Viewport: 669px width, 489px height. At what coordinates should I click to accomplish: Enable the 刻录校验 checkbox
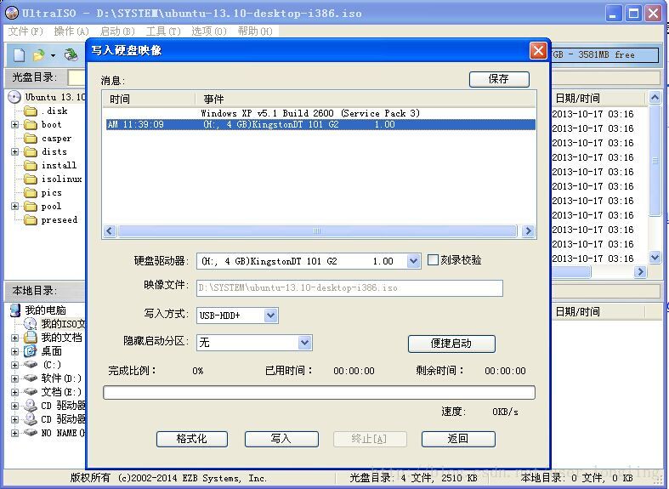click(x=433, y=260)
